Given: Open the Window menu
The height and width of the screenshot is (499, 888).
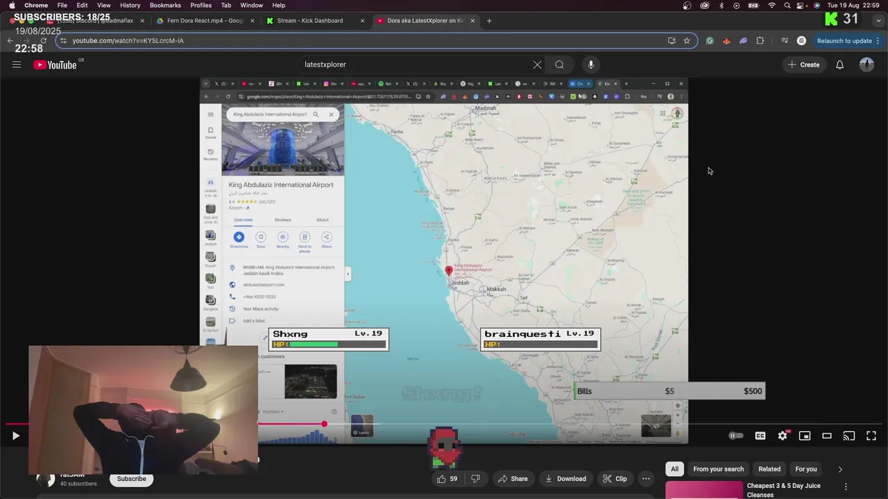Looking at the screenshot, I should tap(251, 6).
